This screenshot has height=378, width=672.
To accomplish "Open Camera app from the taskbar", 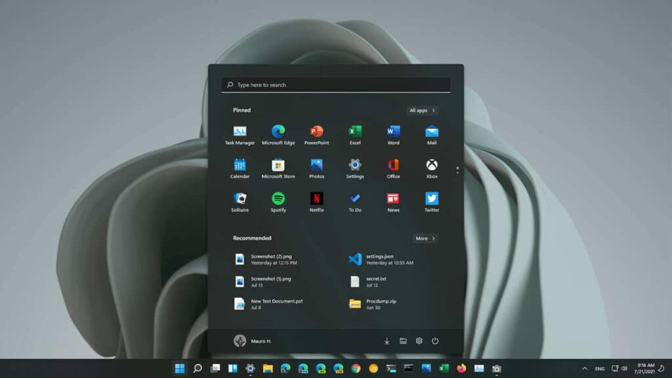I will [x=496, y=368].
